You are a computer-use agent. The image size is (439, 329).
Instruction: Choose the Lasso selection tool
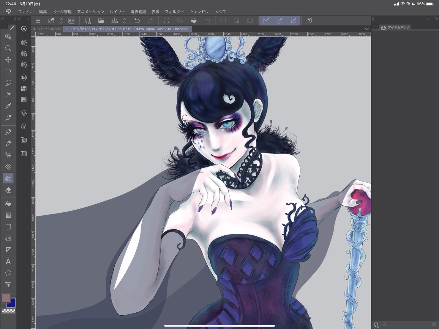(8, 83)
